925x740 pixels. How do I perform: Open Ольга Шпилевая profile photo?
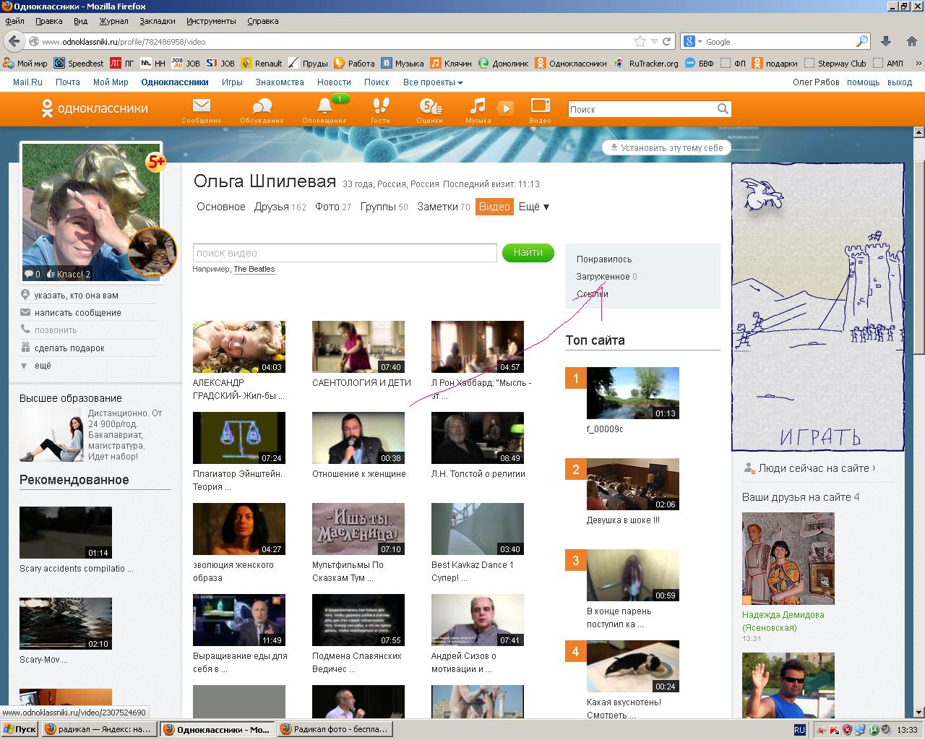[x=91, y=212]
